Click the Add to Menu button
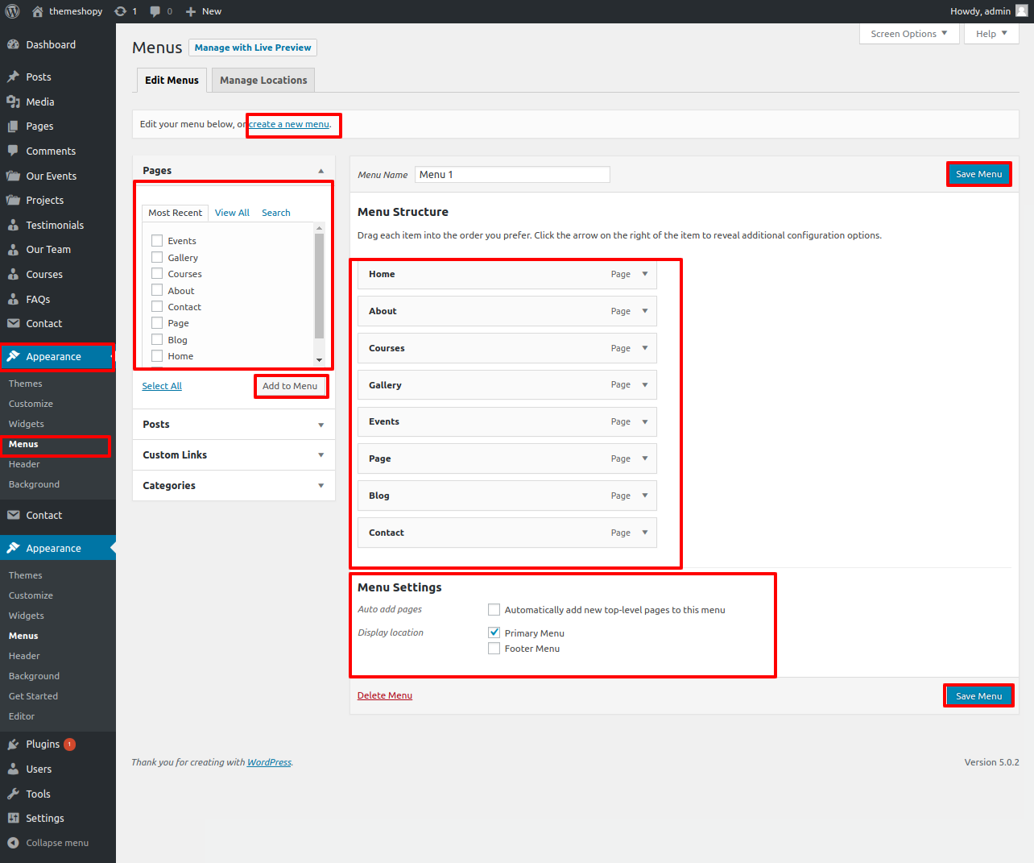 point(290,386)
